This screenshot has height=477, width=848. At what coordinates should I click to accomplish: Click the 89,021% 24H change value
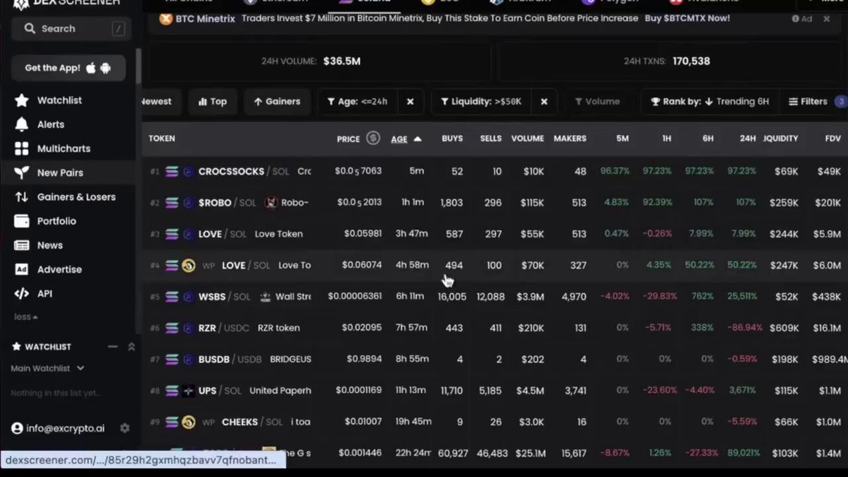tap(741, 453)
